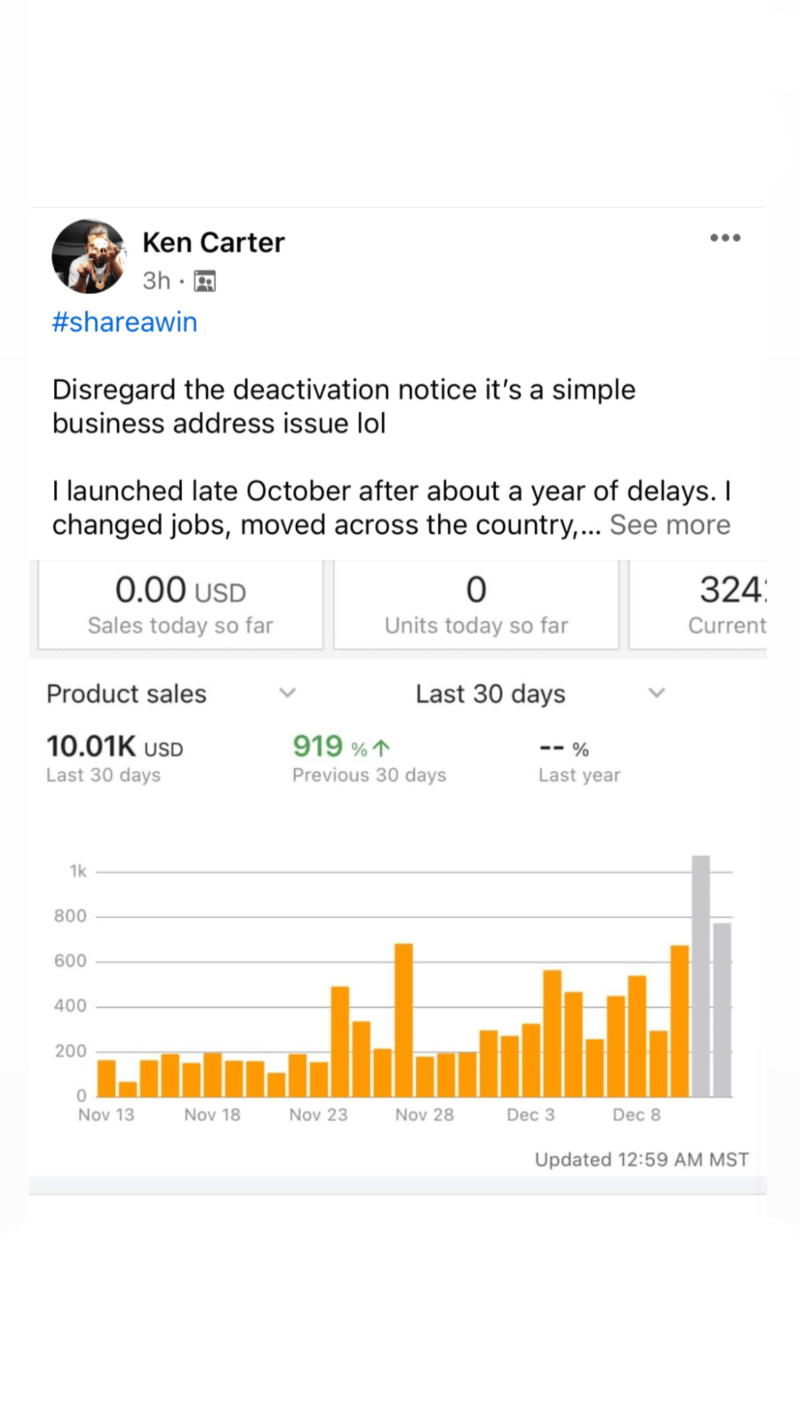Click the tallest orange bar before Nov 28
This screenshot has height=1422, width=800.
pos(403,1021)
